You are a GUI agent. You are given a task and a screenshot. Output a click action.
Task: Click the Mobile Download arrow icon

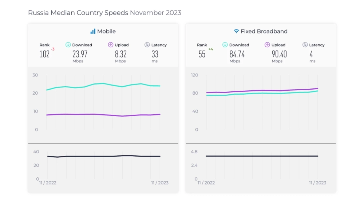click(68, 45)
